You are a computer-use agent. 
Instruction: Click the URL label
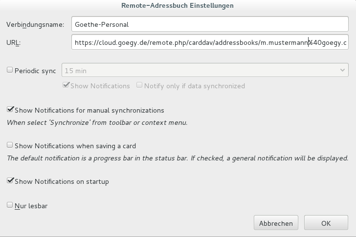pos(14,43)
